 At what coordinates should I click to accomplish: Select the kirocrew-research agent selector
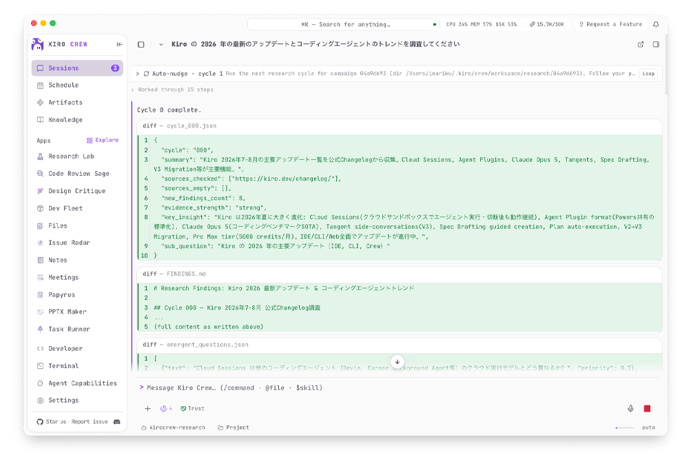coord(173,427)
